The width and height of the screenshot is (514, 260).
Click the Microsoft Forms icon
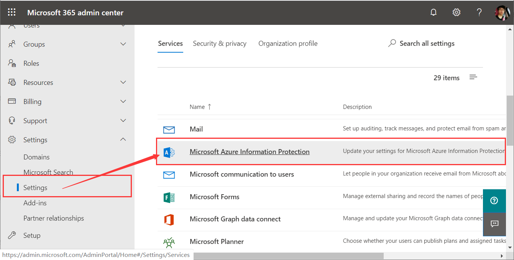tap(169, 197)
